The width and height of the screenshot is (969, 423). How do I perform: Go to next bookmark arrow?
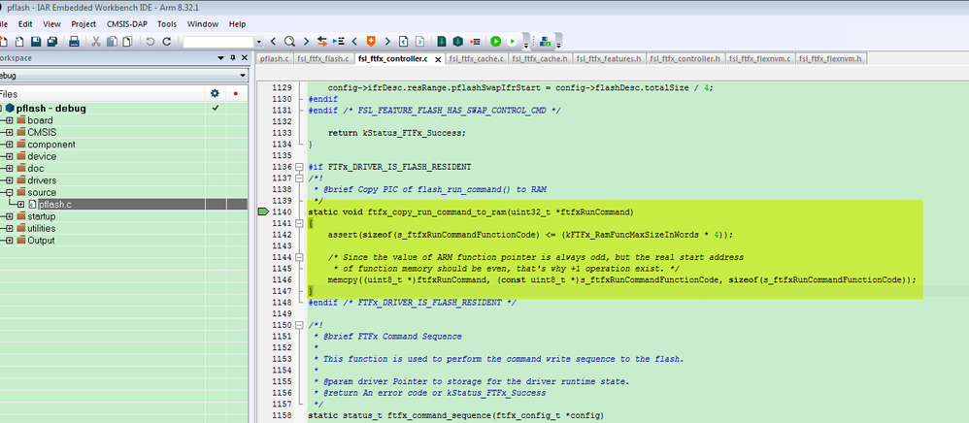(387, 42)
